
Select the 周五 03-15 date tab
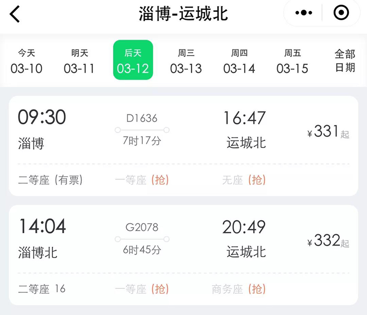[292, 62]
